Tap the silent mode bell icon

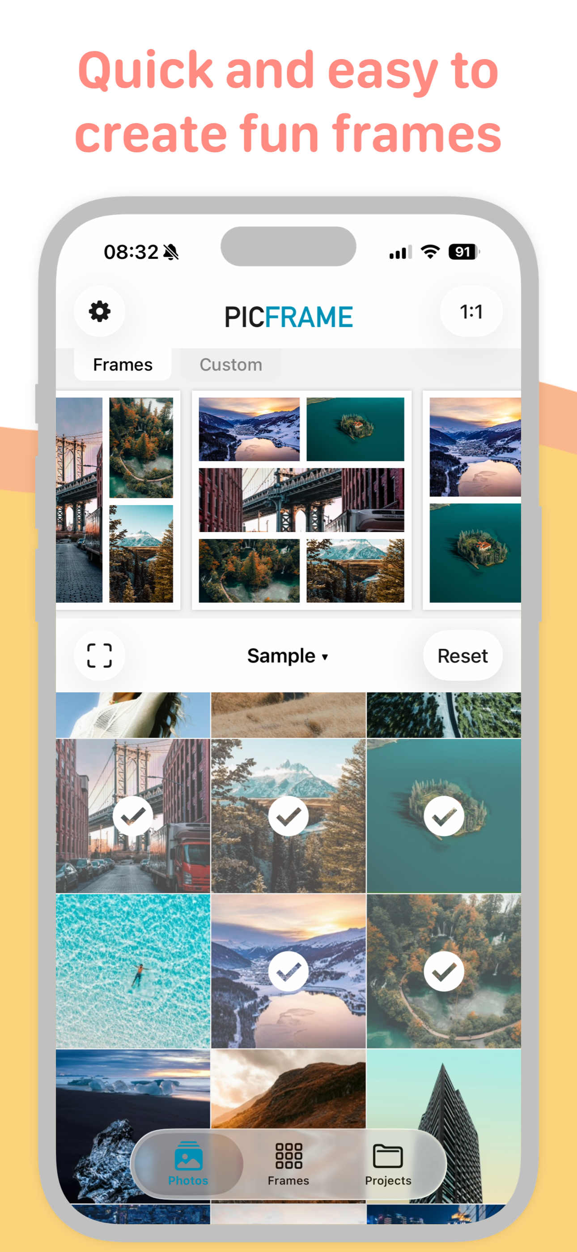pos(170,252)
